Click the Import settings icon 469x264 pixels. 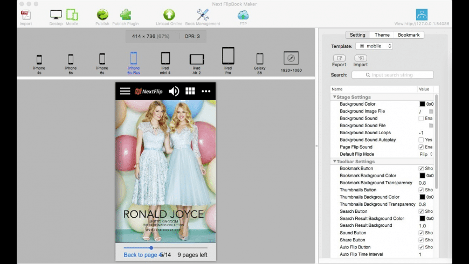361,58
